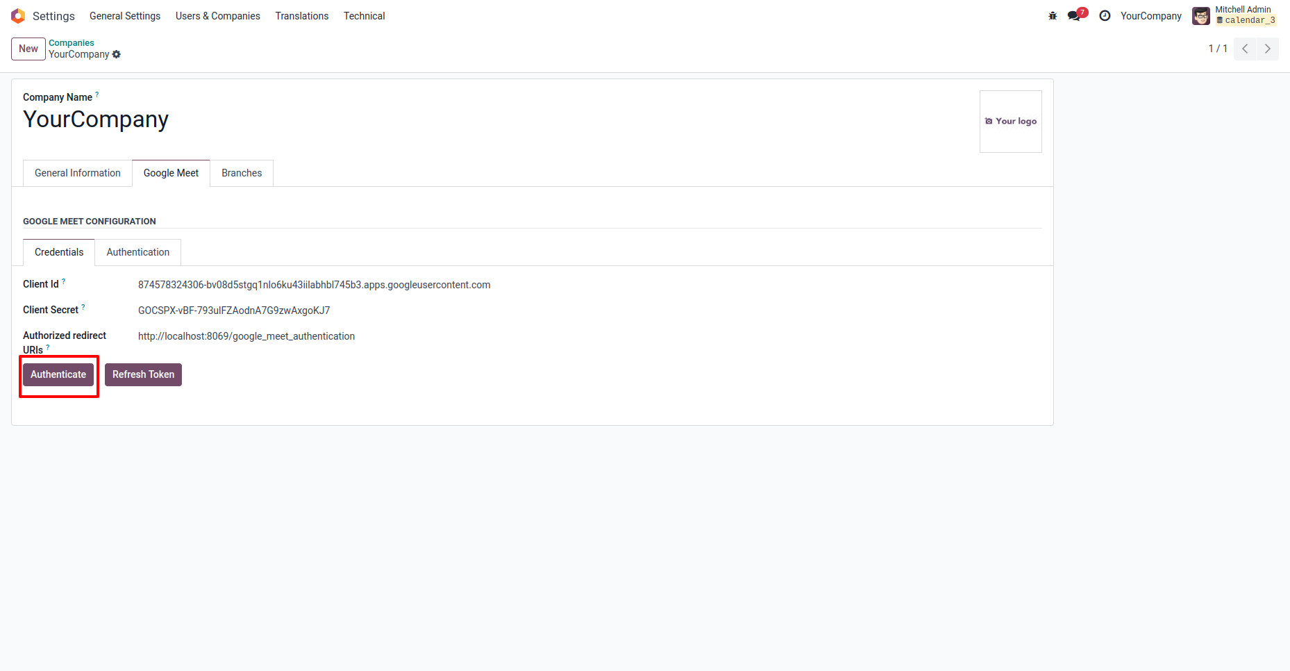1290x671 pixels.
Task: Open the Technical menu
Action: click(365, 16)
